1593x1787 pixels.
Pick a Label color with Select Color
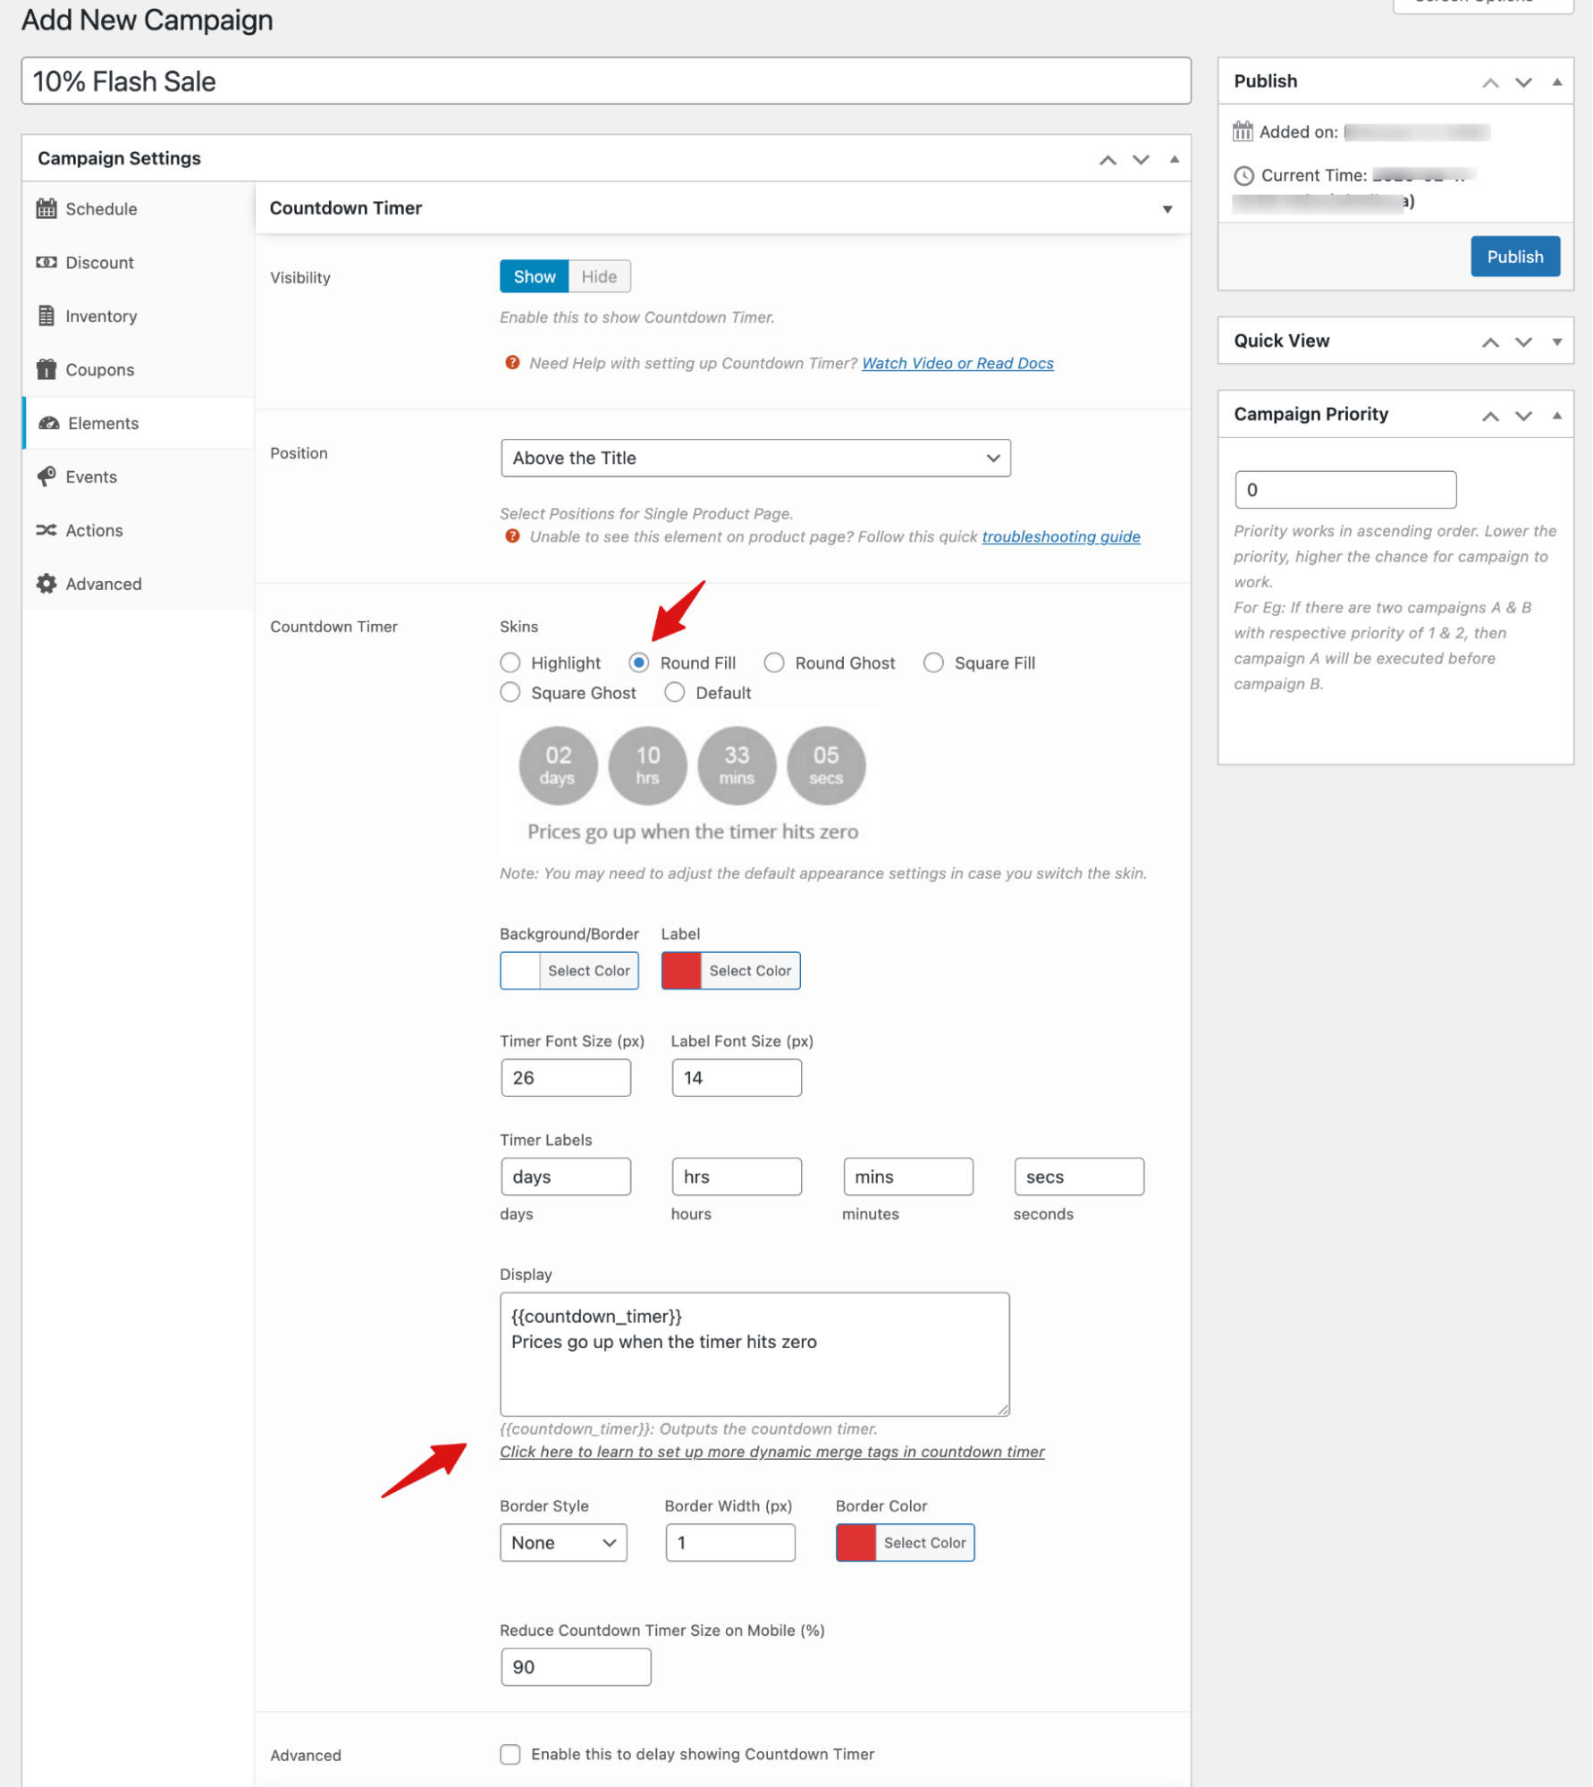pos(749,970)
